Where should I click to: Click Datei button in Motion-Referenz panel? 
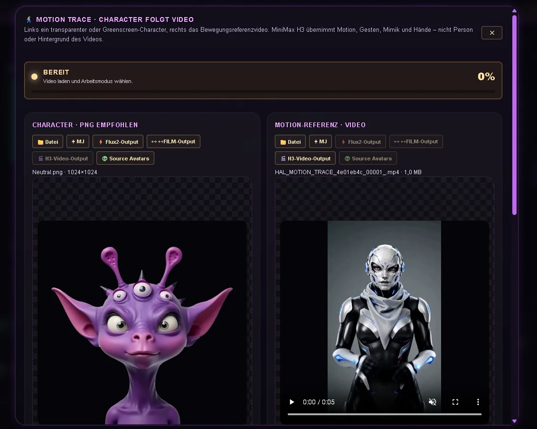[290, 142]
